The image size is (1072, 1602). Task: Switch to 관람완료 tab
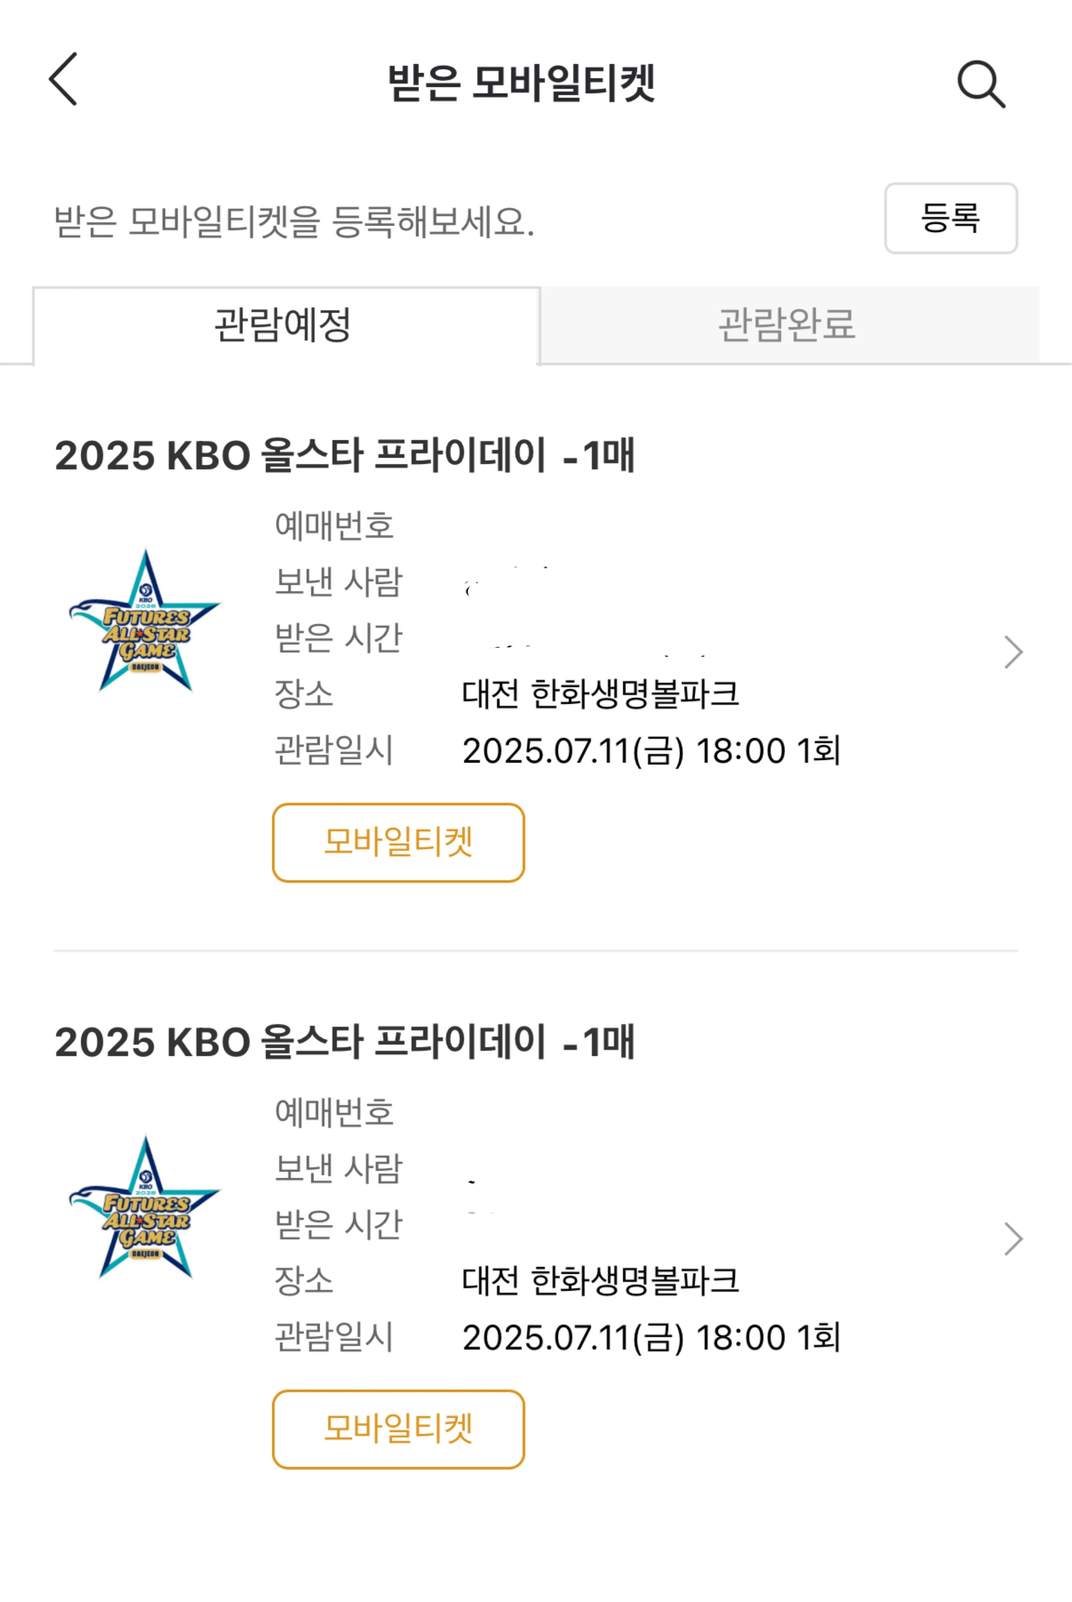tap(788, 324)
